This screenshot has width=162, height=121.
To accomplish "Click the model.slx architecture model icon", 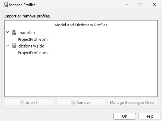I will coord(14,32).
